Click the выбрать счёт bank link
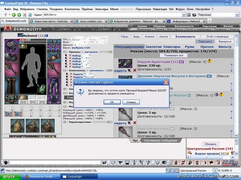The image size is (241, 180). [81, 48]
